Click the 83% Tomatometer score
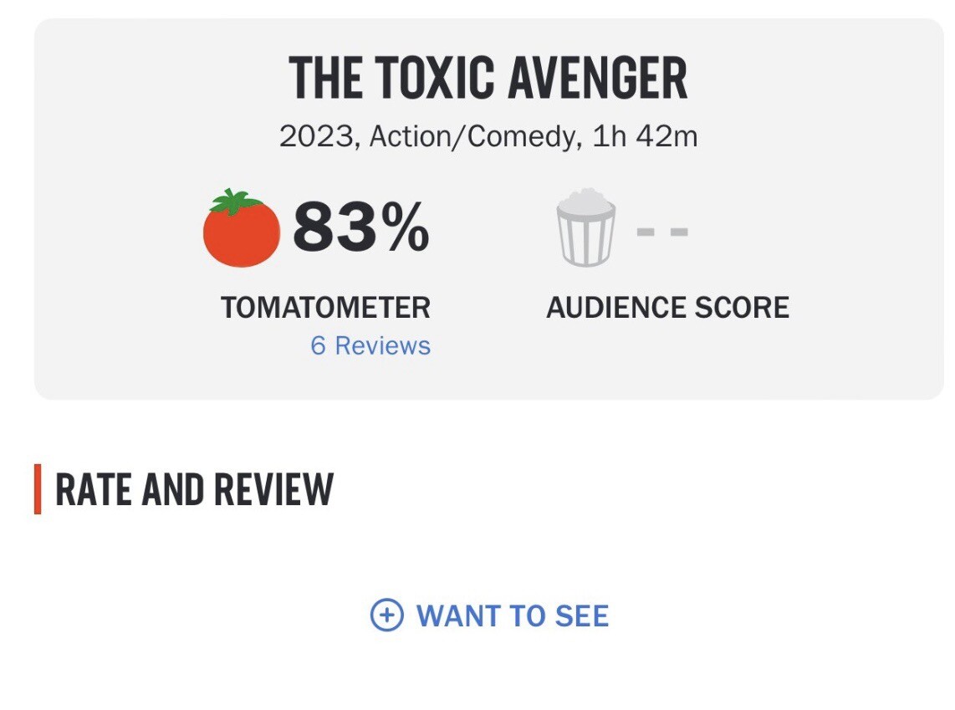955x710 pixels. click(x=361, y=227)
